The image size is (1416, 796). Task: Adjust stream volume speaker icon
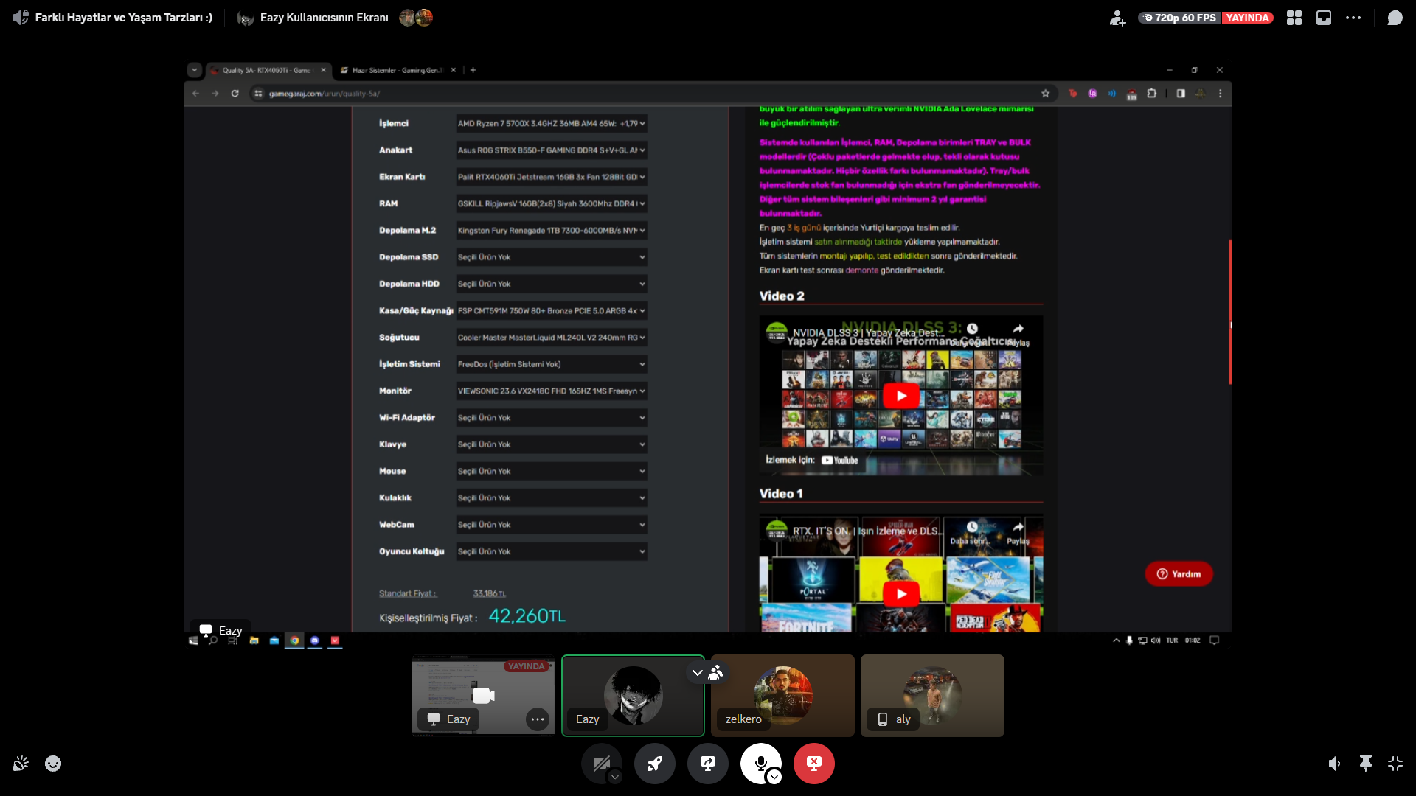point(1335,764)
